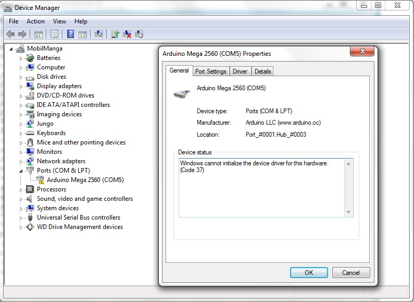Switch to the Details tab
The image size is (414, 302).
(262, 71)
